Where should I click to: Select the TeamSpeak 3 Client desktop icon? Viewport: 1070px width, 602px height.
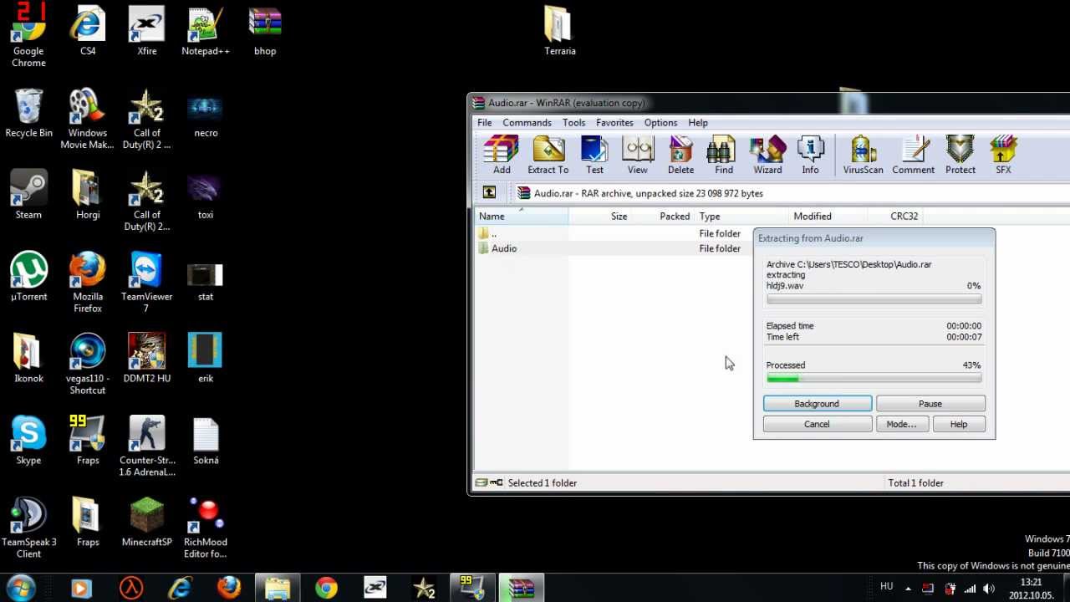(28, 528)
